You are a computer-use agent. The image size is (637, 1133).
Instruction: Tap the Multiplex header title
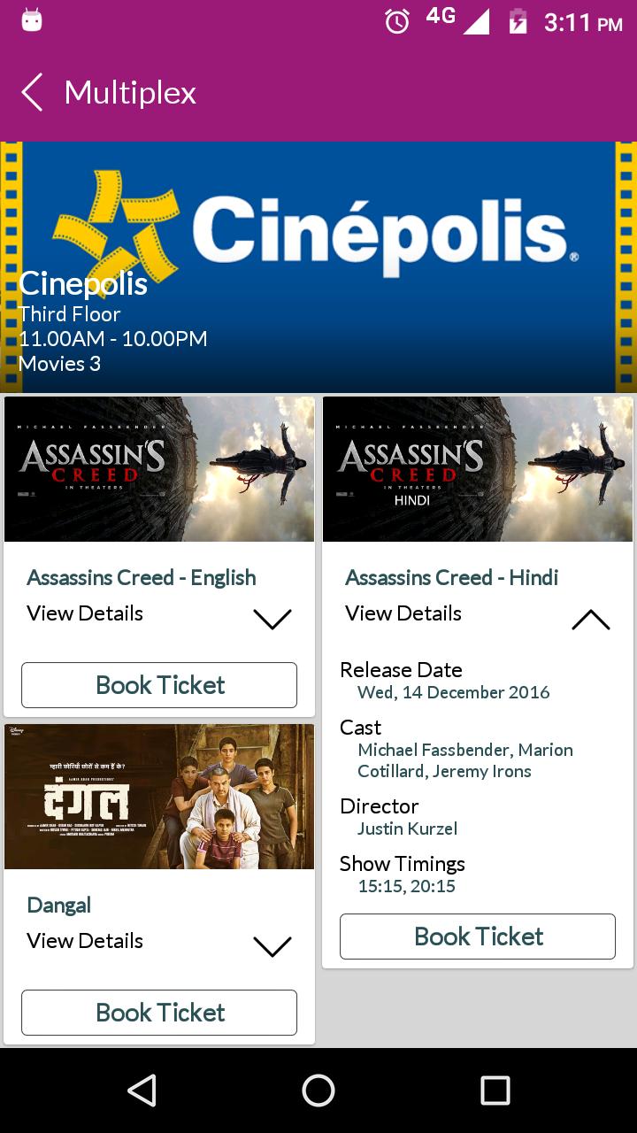[130, 92]
